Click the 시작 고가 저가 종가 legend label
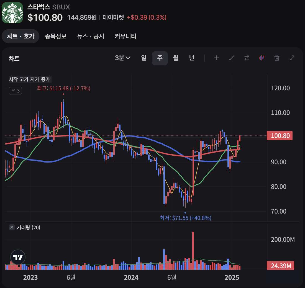 pos(30,79)
